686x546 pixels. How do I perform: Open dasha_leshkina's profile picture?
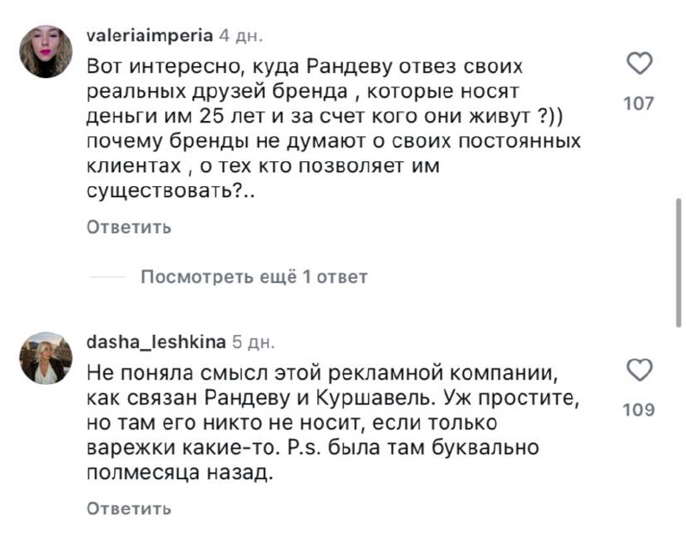click(45, 356)
